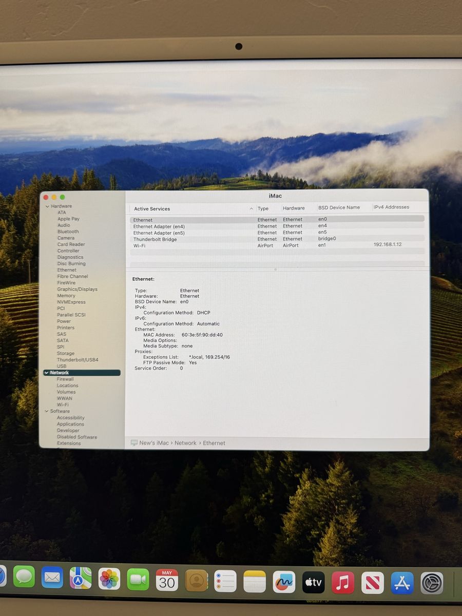Select the Ethernet Adapter (en4) row
The width and height of the screenshot is (462, 616).
(x=277, y=226)
